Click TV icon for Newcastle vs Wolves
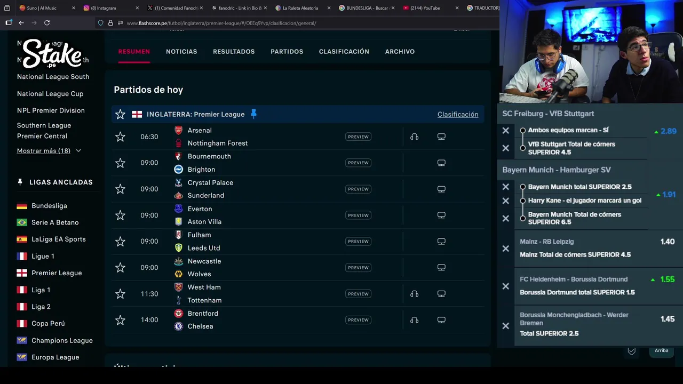683x384 pixels. pyautogui.click(x=441, y=268)
